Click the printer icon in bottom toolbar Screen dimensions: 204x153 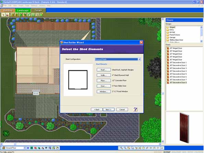point(57,148)
